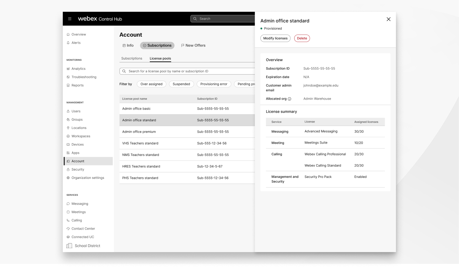The image size is (459, 268).
Task: Switch to the Subscriptions sub-tab
Action: coord(132,59)
